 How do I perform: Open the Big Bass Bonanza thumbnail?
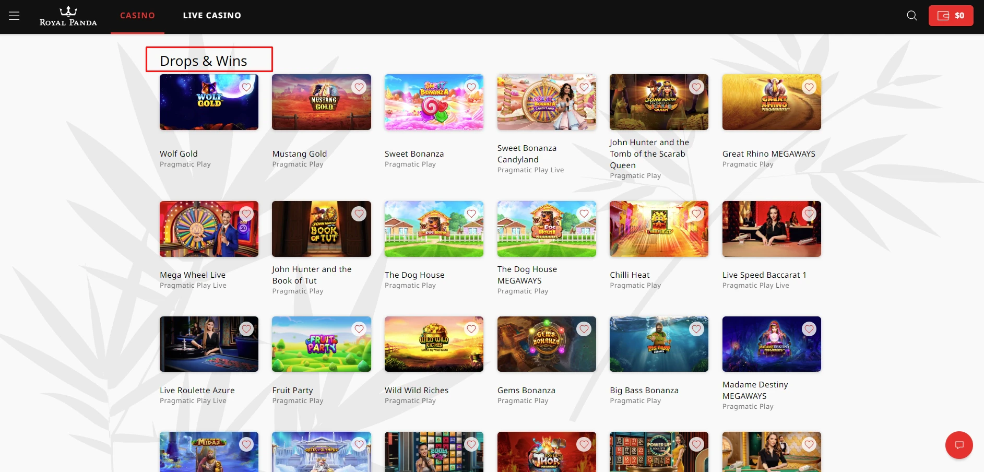[x=659, y=344]
